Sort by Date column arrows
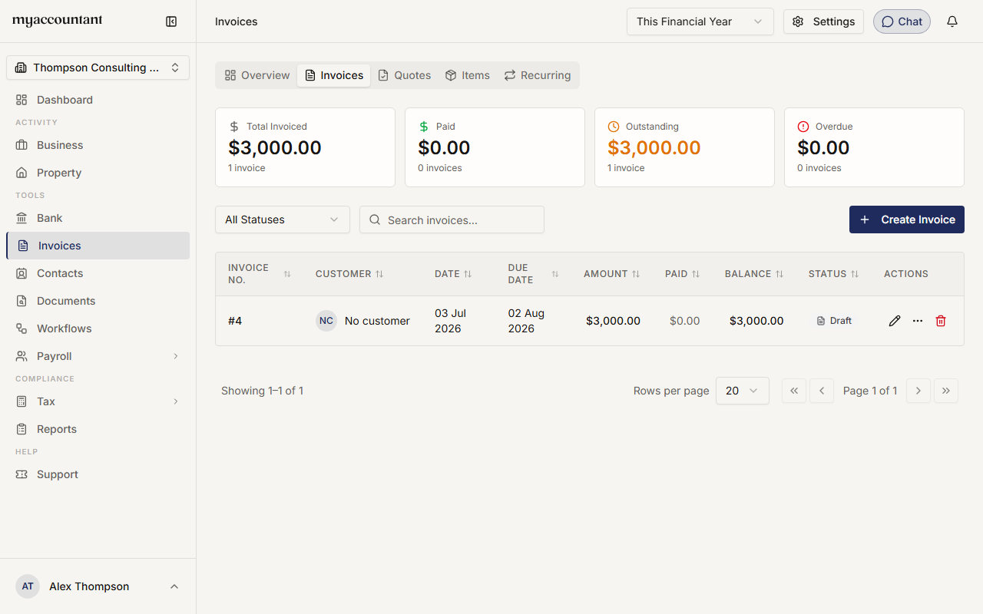The width and height of the screenshot is (983, 614). pyautogui.click(x=468, y=274)
